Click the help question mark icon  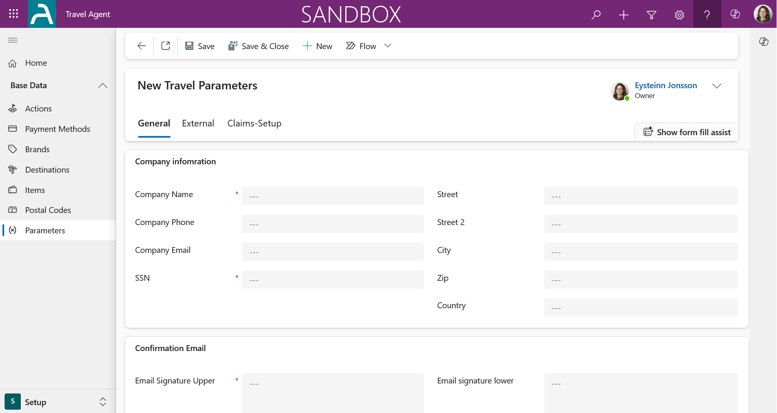point(707,15)
